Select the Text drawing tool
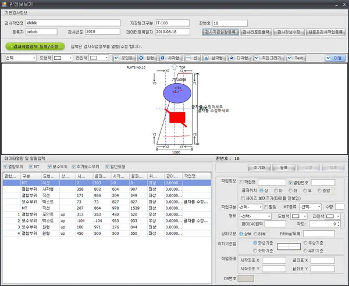 point(296,58)
